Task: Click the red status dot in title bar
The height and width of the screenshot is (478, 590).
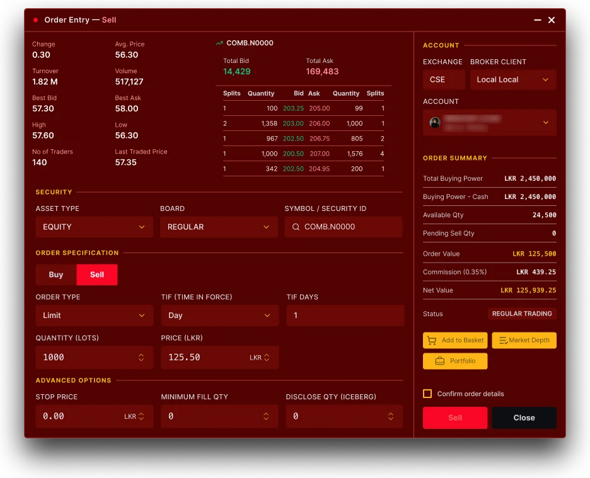Action: [x=35, y=20]
